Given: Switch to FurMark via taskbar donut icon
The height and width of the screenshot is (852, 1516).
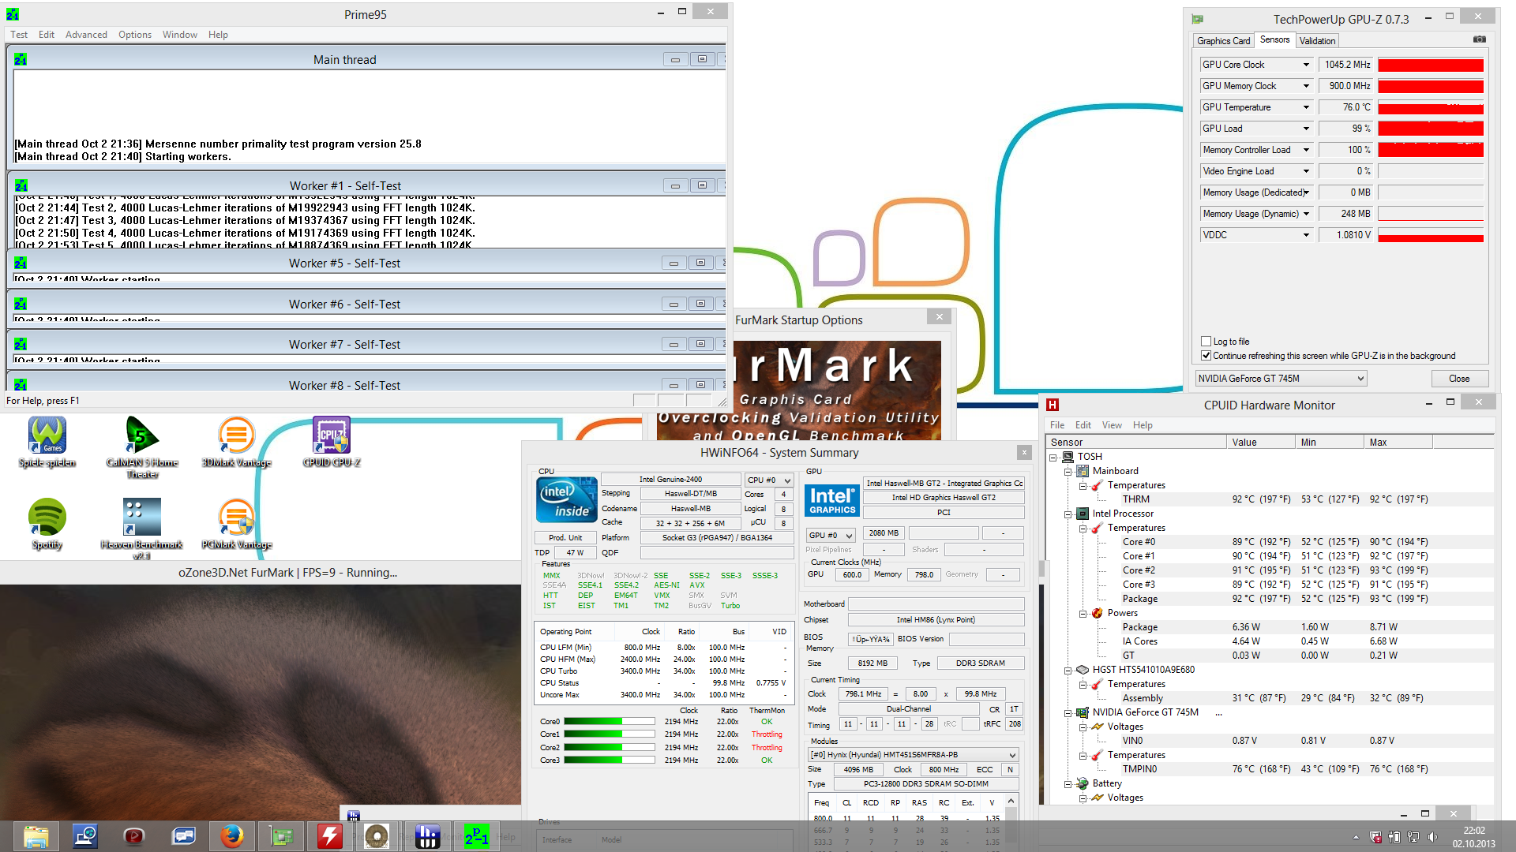Looking at the screenshot, I should tap(377, 836).
